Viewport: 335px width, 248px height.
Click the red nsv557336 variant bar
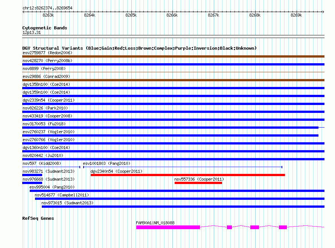pyautogui.click(x=198, y=183)
